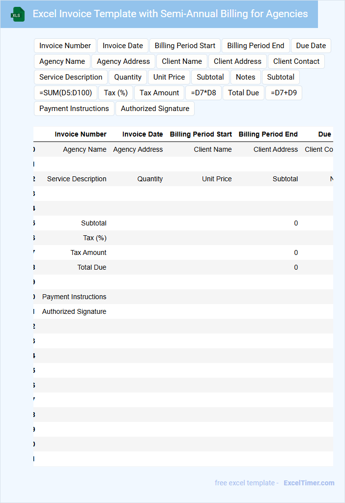Click the Invoice Date table column header
Image resolution: width=345 pixels, height=503 pixels.
click(143, 134)
